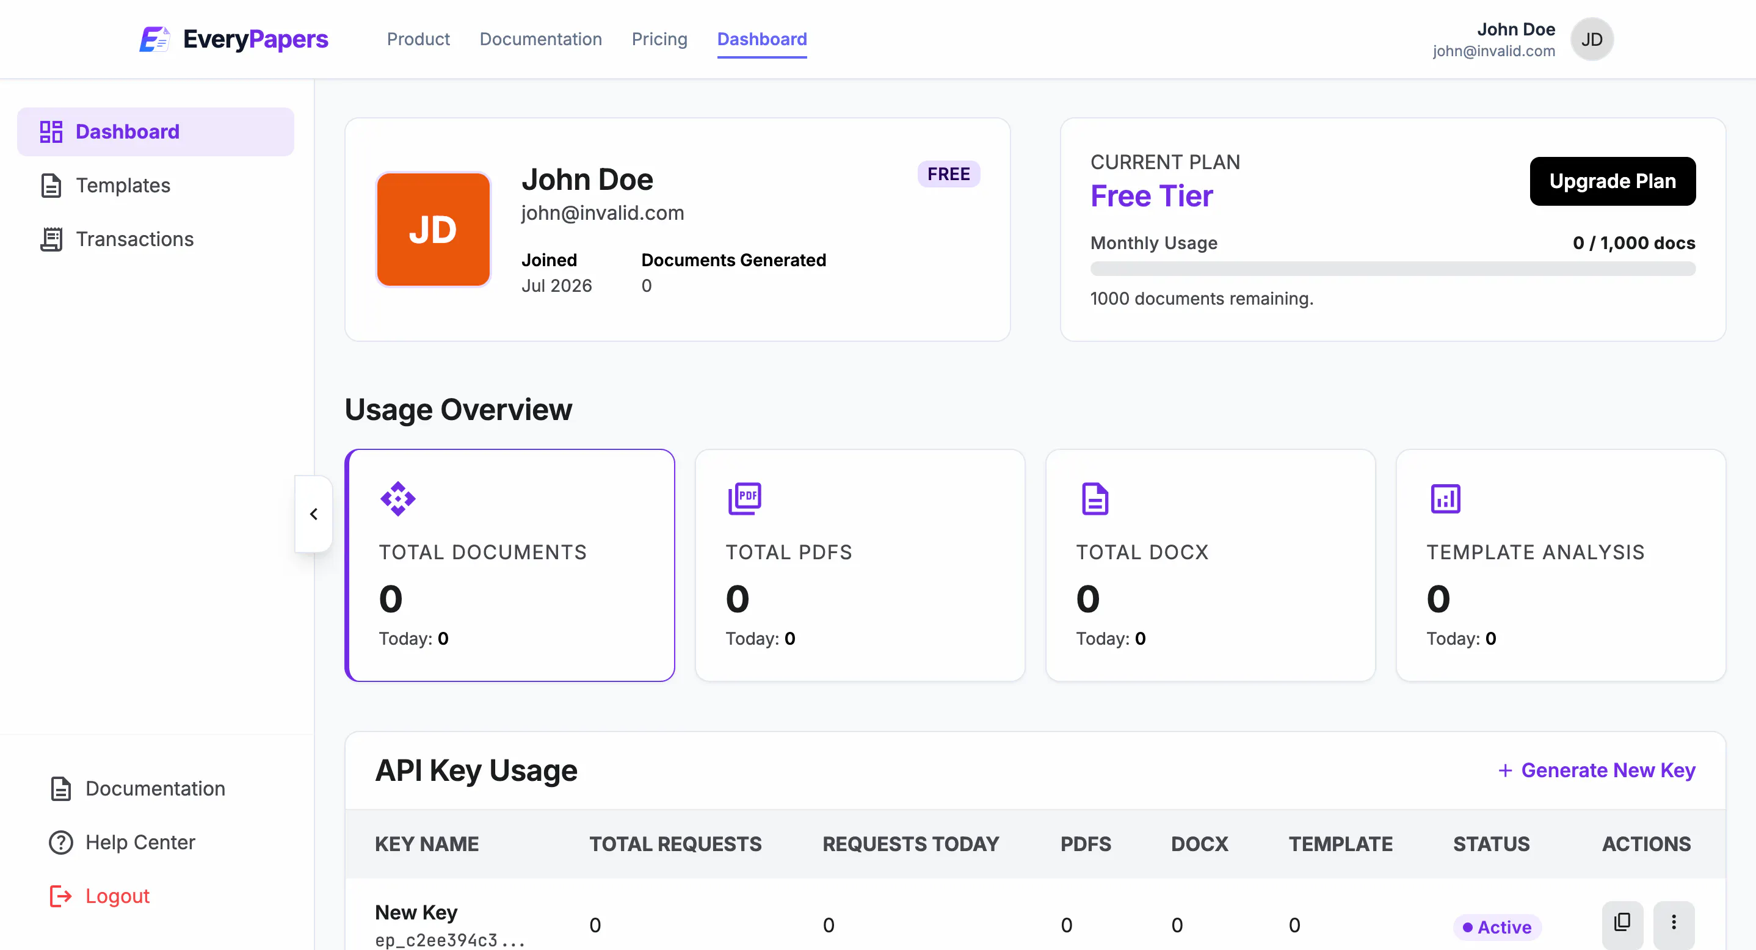This screenshot has height=950, width=1756.
Task: Click the Help Center question mark icon
Action: pos(60,843)
